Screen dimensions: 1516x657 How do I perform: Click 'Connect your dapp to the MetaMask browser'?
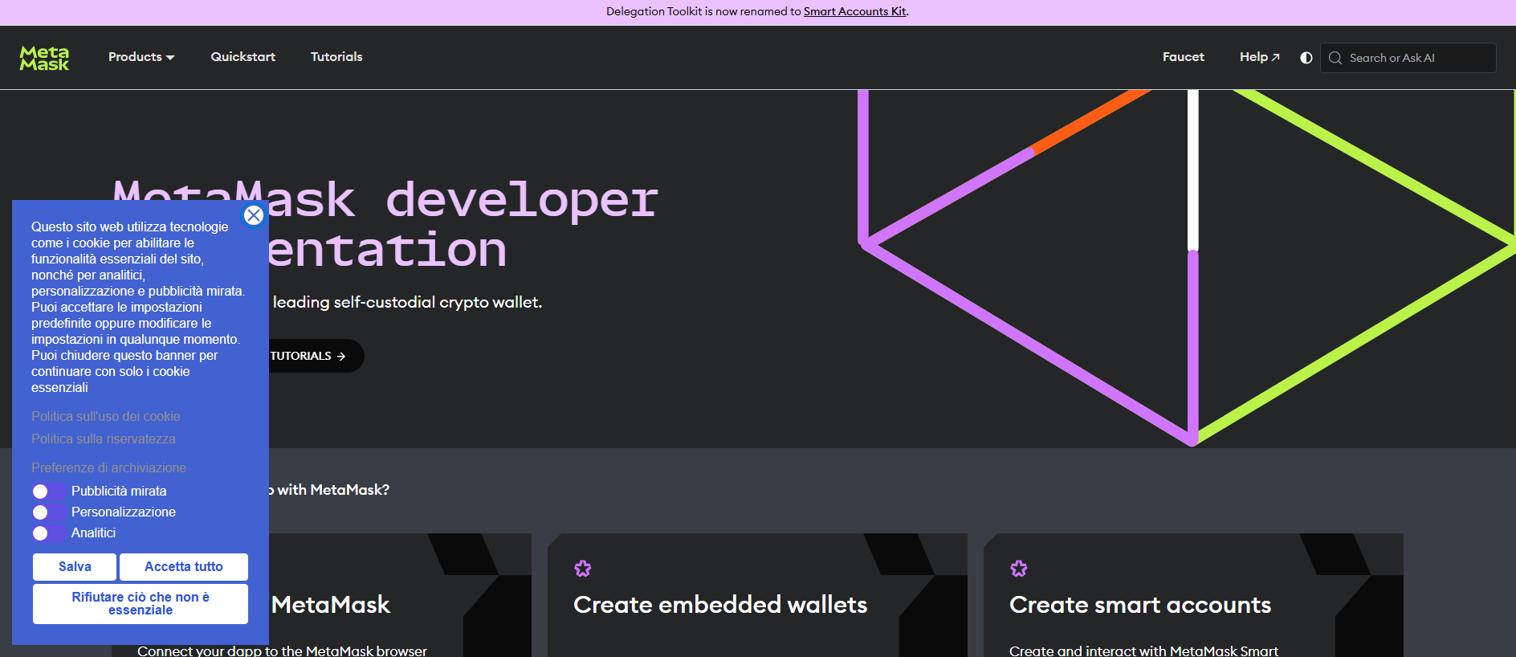(x=282, y=650)
